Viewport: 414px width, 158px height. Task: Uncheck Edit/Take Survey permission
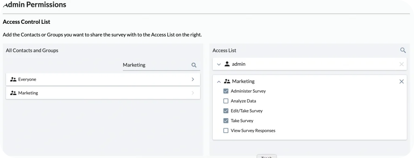tap(226, 111)
